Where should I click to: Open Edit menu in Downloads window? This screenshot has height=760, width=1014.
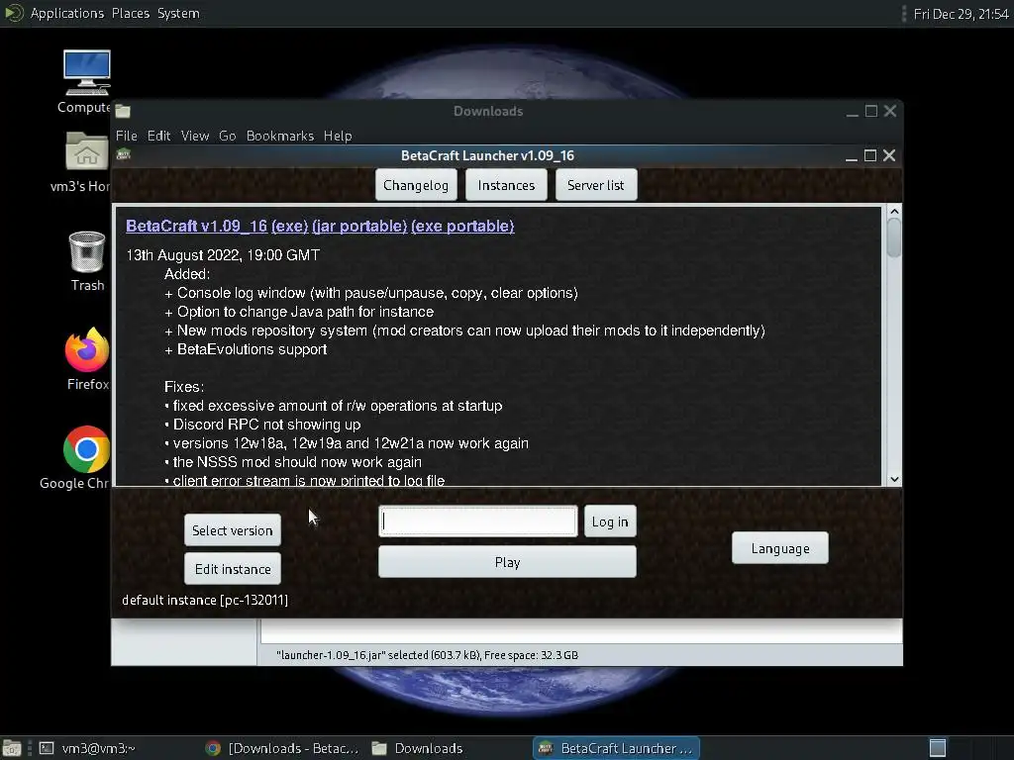tap(158, 136)
